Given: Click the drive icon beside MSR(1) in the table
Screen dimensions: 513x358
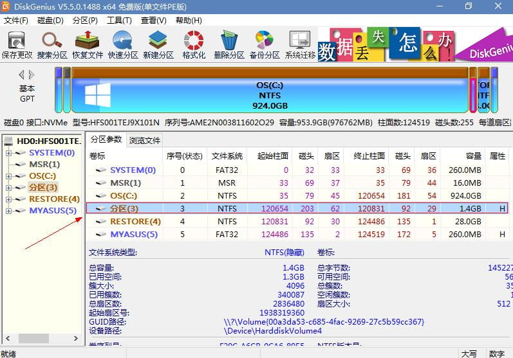Looking at the screenshot, I should (101, 183).
